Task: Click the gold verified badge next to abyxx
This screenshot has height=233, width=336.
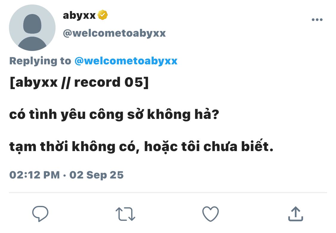Action: tap(103, 15)
